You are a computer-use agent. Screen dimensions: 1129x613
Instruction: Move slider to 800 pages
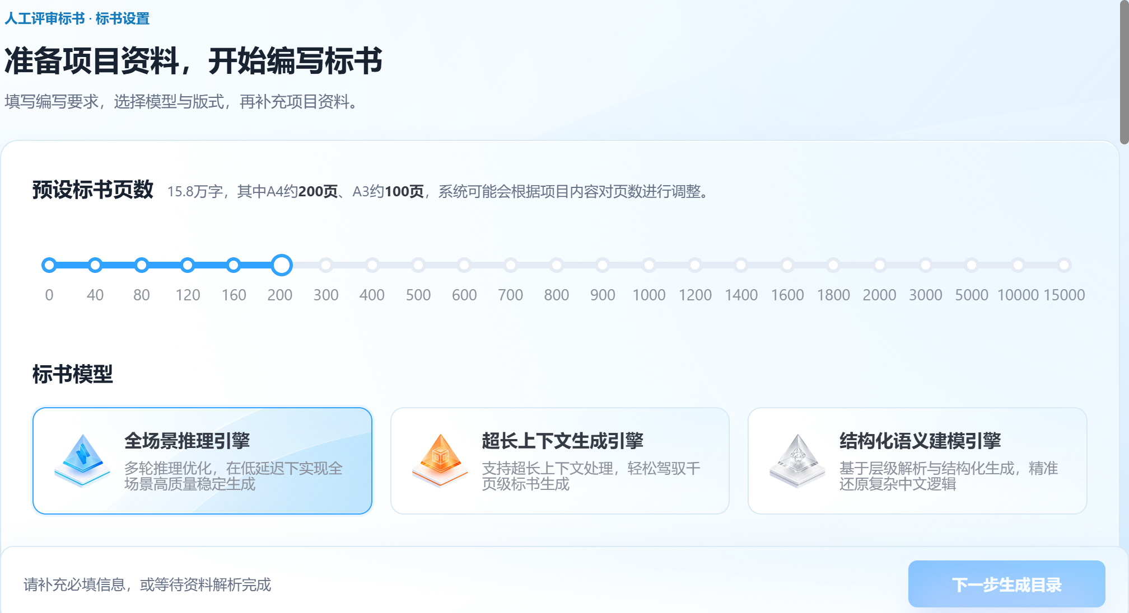click(x=557, y=265)
